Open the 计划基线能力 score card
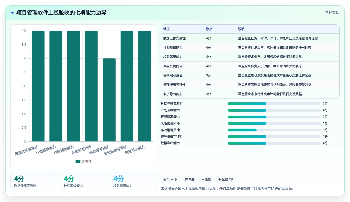The height and width of the screenshot is (202, 350). tap(83, 182)
